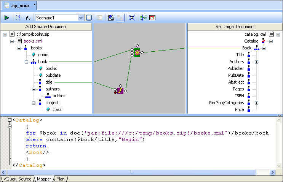
Task: Expand the Authors node in target tree
Action: 256,62
